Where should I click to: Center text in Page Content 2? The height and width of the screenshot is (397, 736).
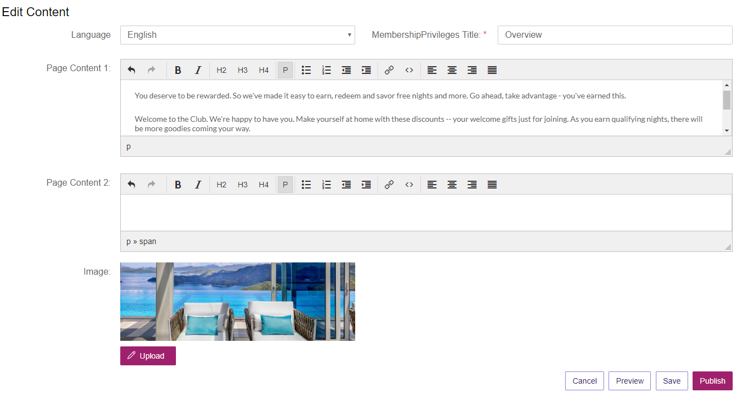(x=452, y=185)
